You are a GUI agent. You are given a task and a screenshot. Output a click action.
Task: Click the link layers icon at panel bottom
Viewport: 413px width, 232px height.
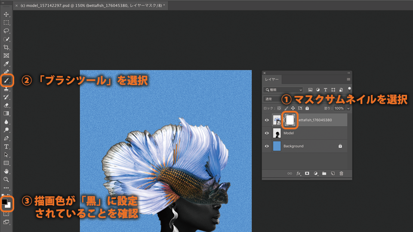[290, 173]
